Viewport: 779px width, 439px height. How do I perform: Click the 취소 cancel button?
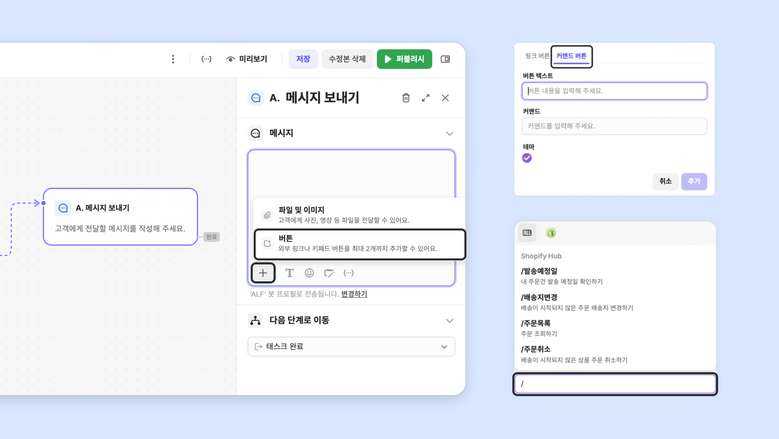click(x=666, y=182)
